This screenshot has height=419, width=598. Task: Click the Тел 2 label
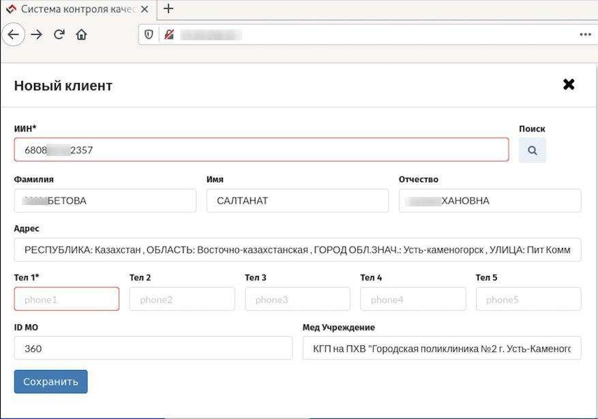tap(140, 277)
